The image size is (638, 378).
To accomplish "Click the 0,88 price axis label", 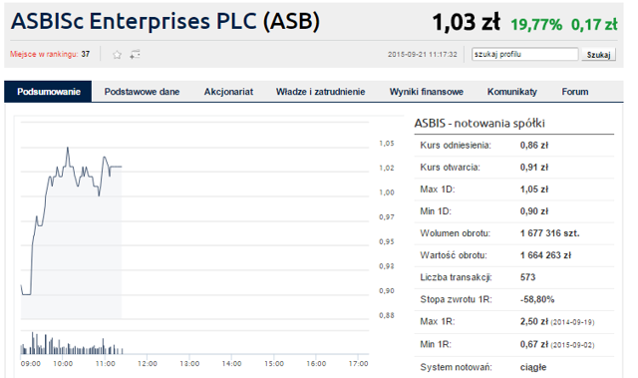I will tap(387, 315).
